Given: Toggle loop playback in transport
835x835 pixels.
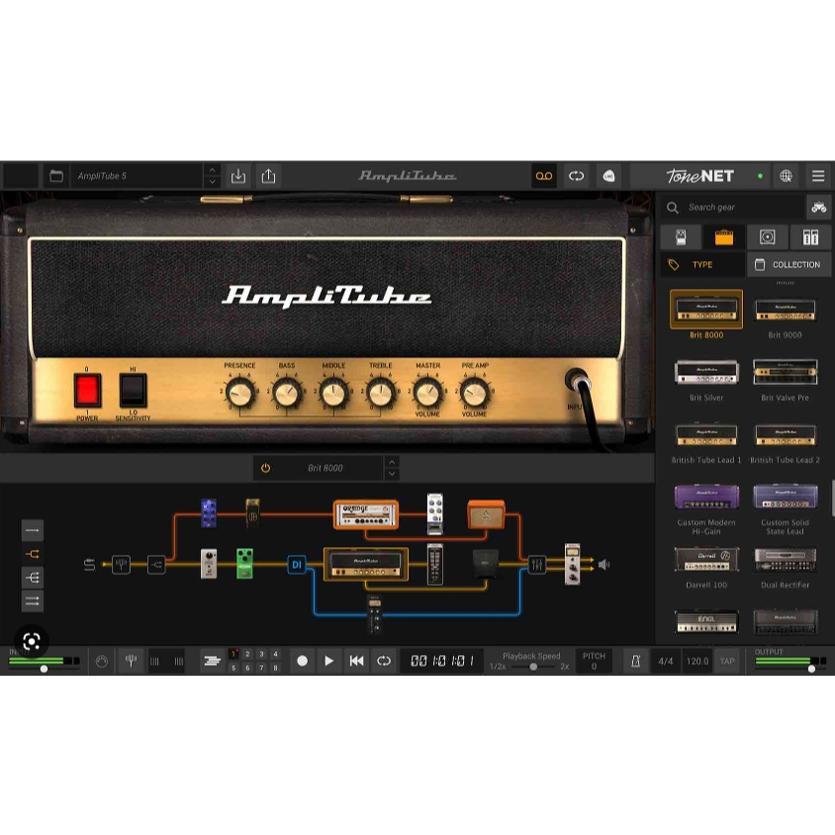Looking at the screenshot, I should [x=384, y=661].
